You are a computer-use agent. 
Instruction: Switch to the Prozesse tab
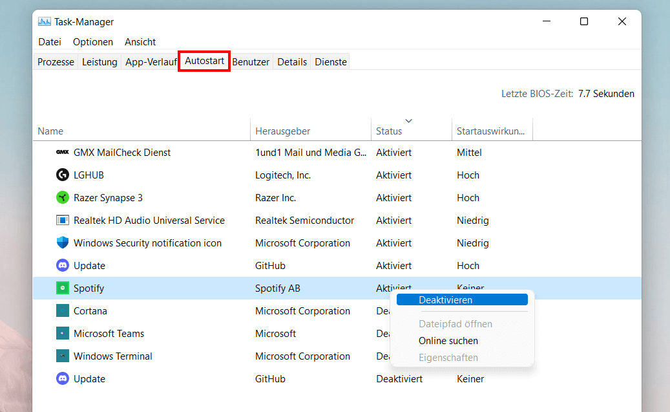[x=56, y=62]
